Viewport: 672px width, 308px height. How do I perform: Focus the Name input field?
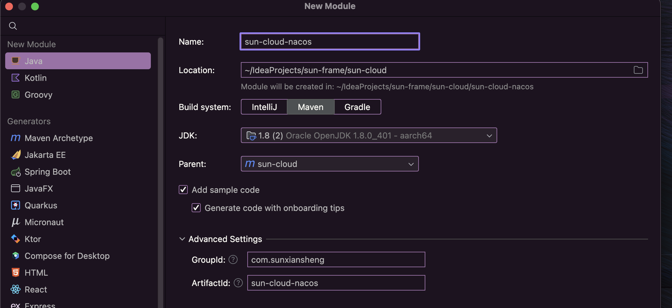click(330, 41)
